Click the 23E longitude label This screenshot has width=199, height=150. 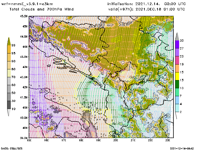(168, 140)
